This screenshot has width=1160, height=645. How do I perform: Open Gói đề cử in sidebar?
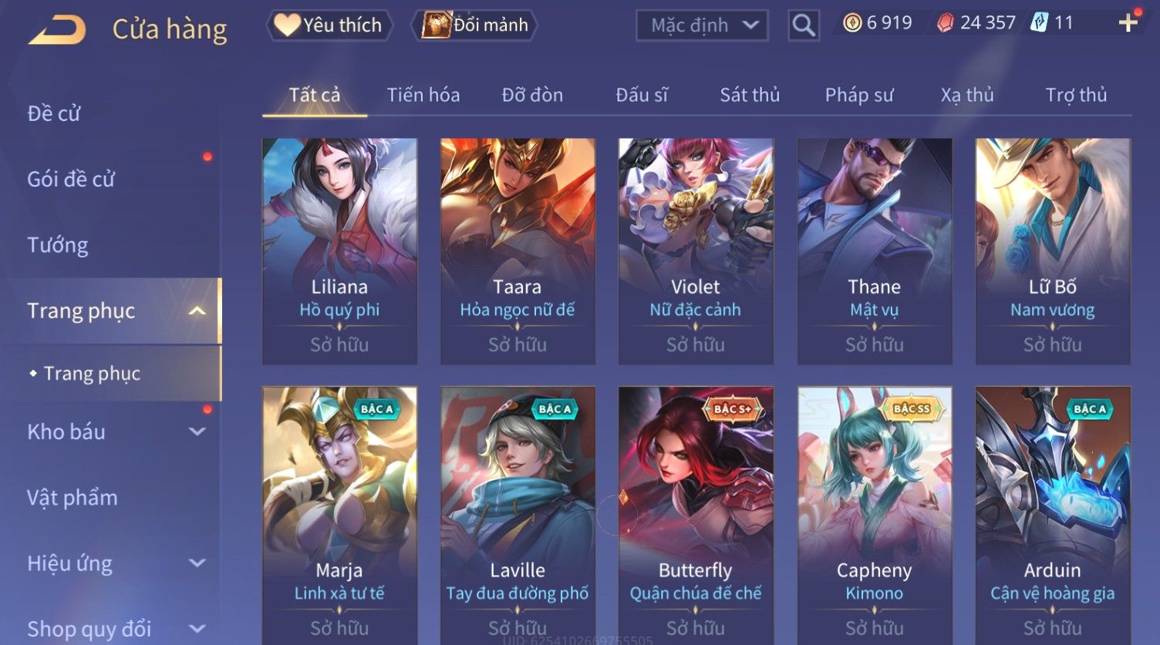(x=71, y=179)
